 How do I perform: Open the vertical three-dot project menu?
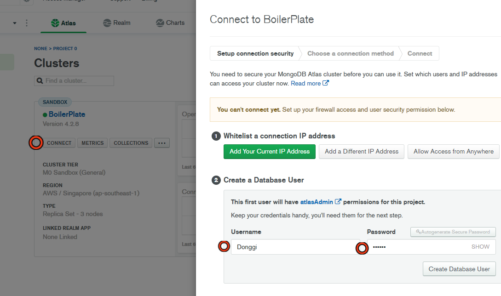26,23
